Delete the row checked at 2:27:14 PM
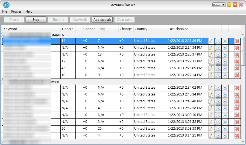 coord(237,75)
